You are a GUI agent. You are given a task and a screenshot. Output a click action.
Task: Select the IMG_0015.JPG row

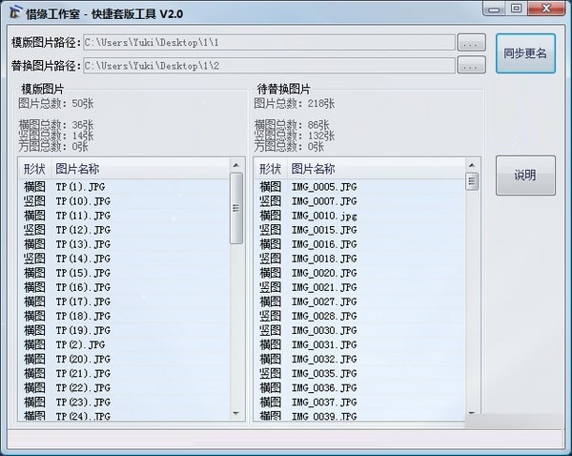pos(359,230)
